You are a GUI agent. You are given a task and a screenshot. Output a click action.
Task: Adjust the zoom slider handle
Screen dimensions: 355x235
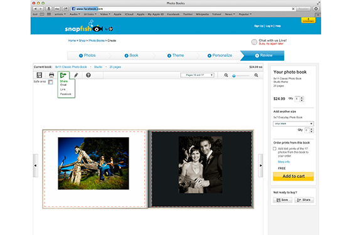click(x=234, y=76)
